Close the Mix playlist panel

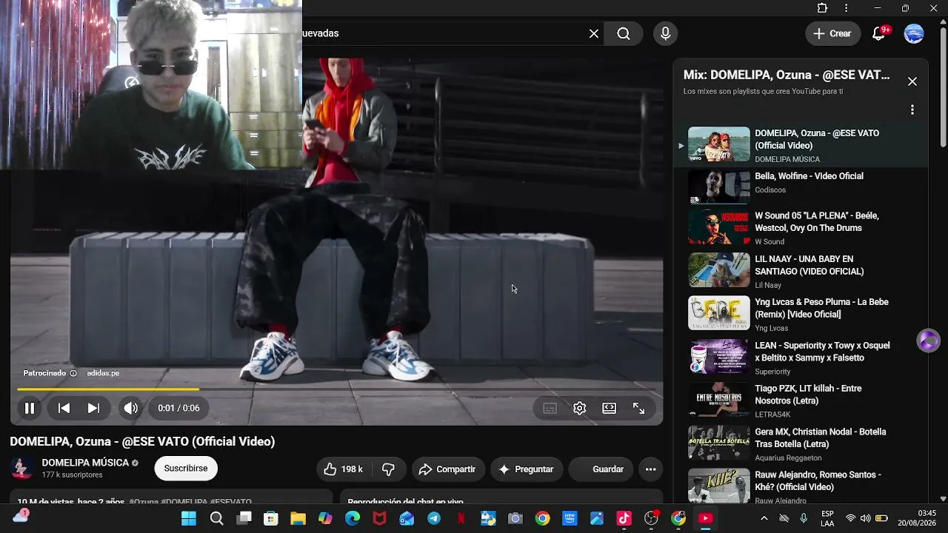pos(912,81)
